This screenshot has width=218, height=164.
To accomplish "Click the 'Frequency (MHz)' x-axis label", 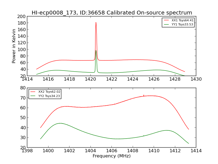I will pos(111,156).
